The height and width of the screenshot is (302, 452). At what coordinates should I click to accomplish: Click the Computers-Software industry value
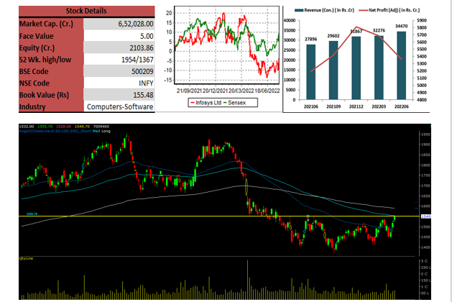(x=120, y=106)
